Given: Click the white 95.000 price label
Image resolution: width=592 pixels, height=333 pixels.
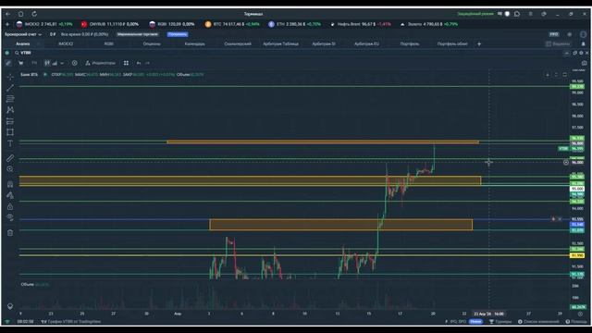Looking at the screenshot, I should 577,189.
